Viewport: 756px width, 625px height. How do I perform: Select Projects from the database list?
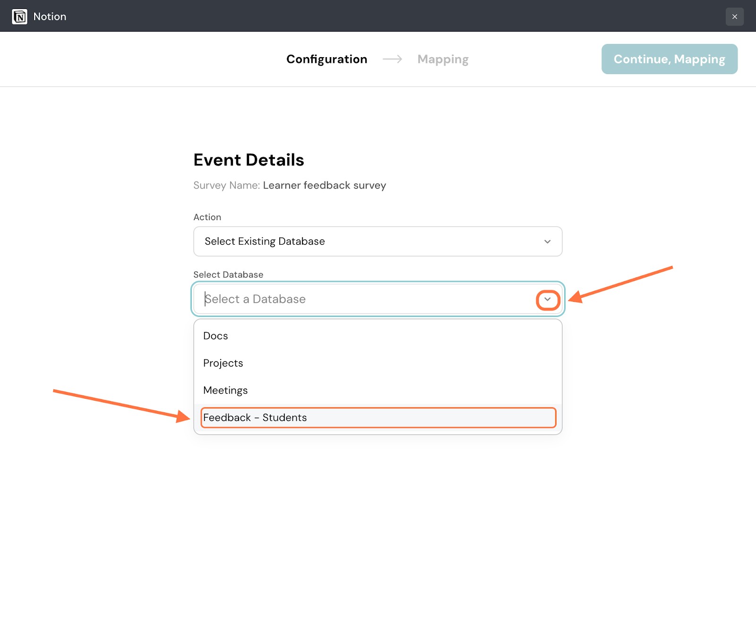click(223, 363)
